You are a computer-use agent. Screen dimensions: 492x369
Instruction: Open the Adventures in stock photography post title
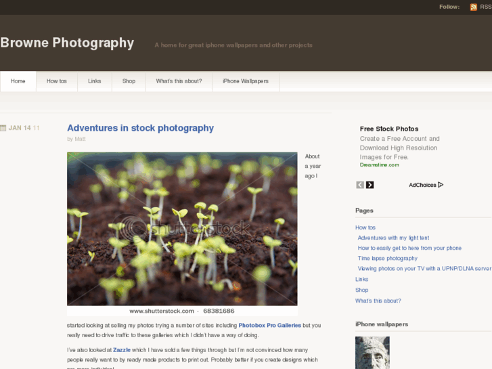coord(140,128)
